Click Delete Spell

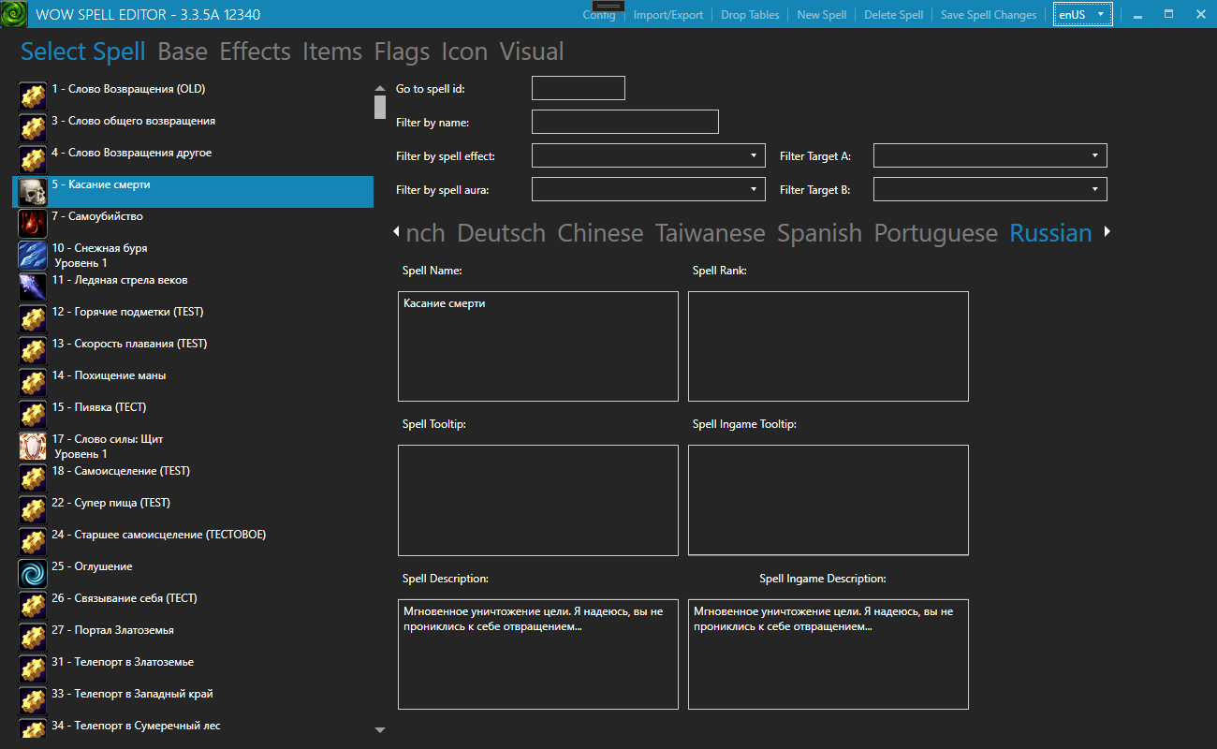893,15
